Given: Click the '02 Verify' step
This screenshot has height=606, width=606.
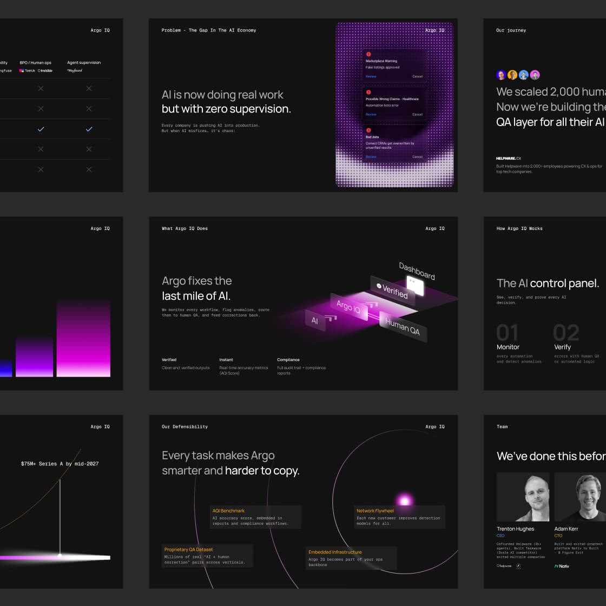Looking at the screenshot, I should click(577, 344).
